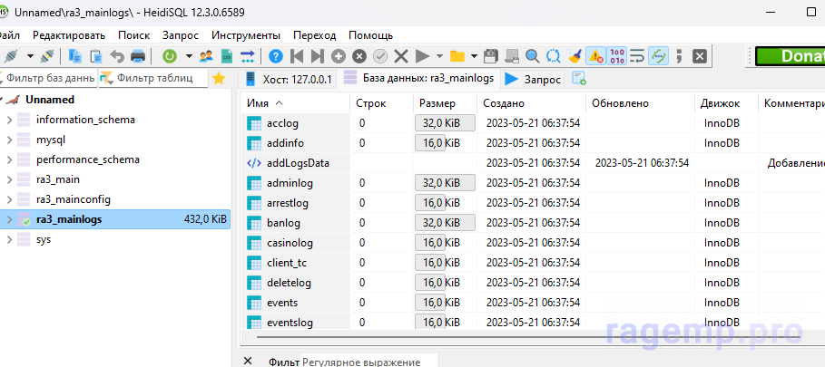Click the Open SQL file folder icon
Screen dimensions: 825x367
tap(457, 55)
